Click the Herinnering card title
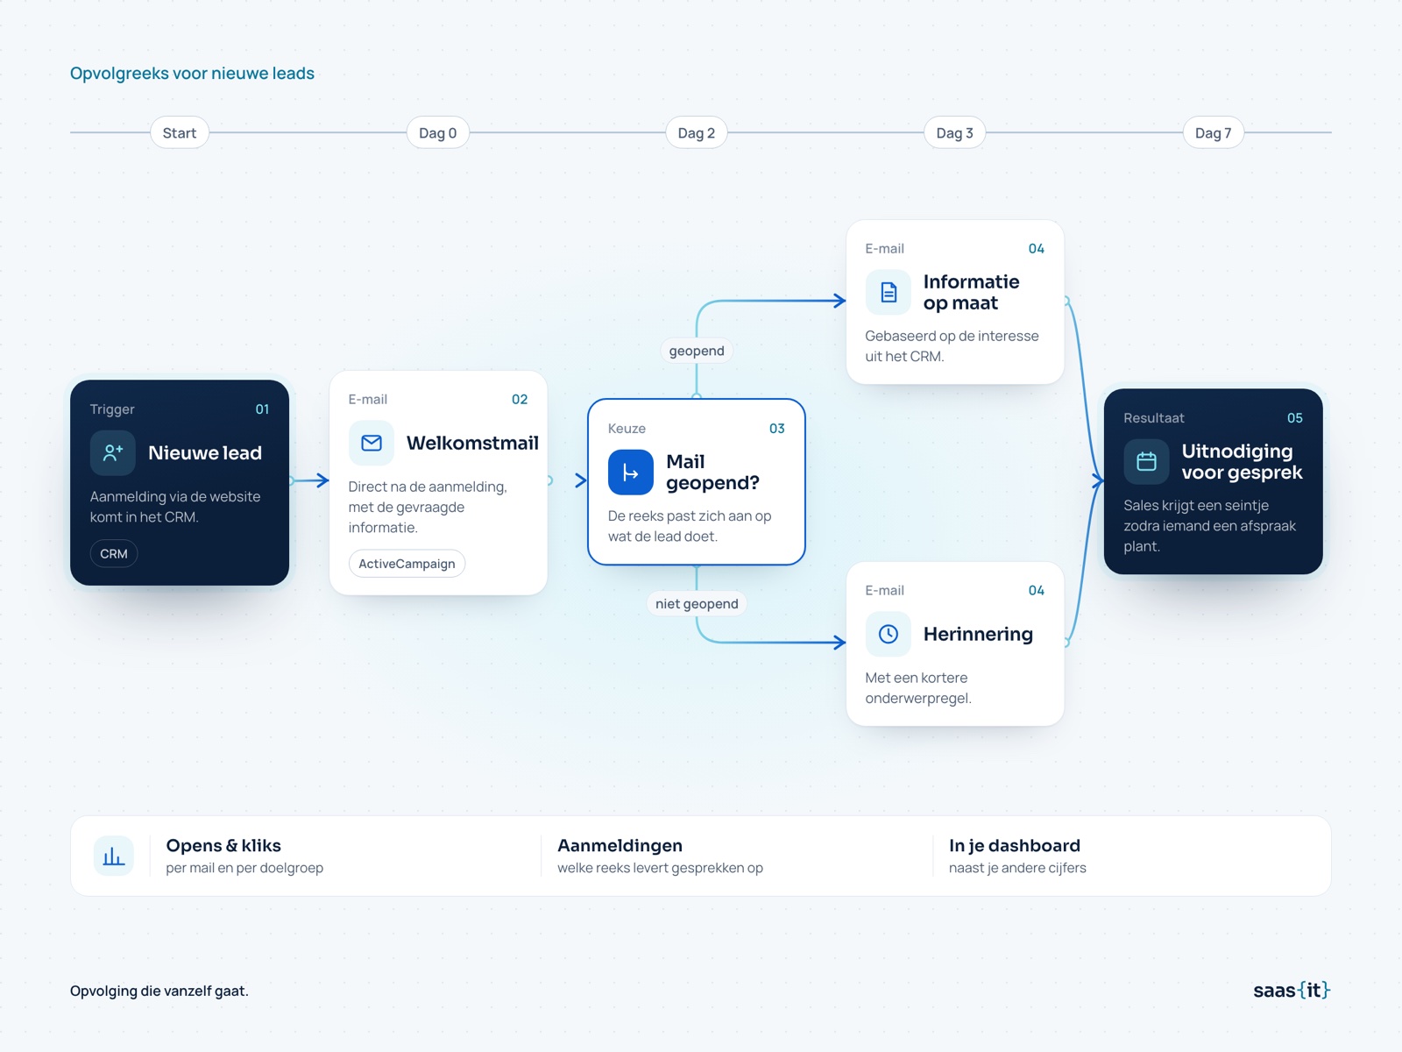Viewport: 1402px width, 1052px height. tap(978, 634)
